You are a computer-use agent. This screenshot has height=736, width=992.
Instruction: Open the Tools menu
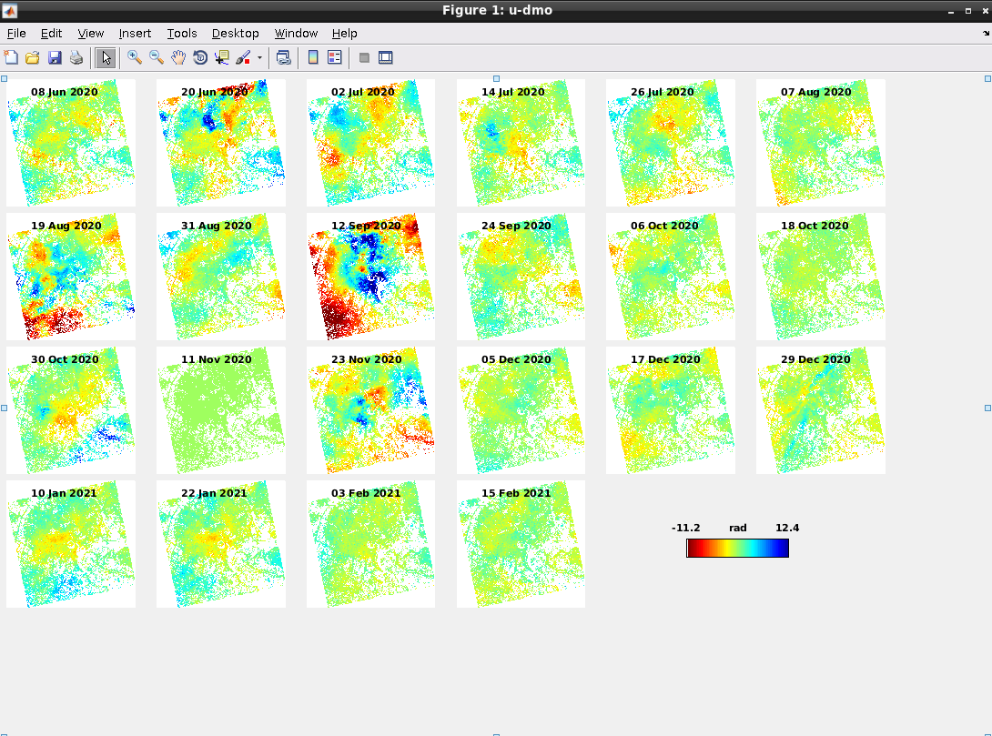[x=181, y=33]
